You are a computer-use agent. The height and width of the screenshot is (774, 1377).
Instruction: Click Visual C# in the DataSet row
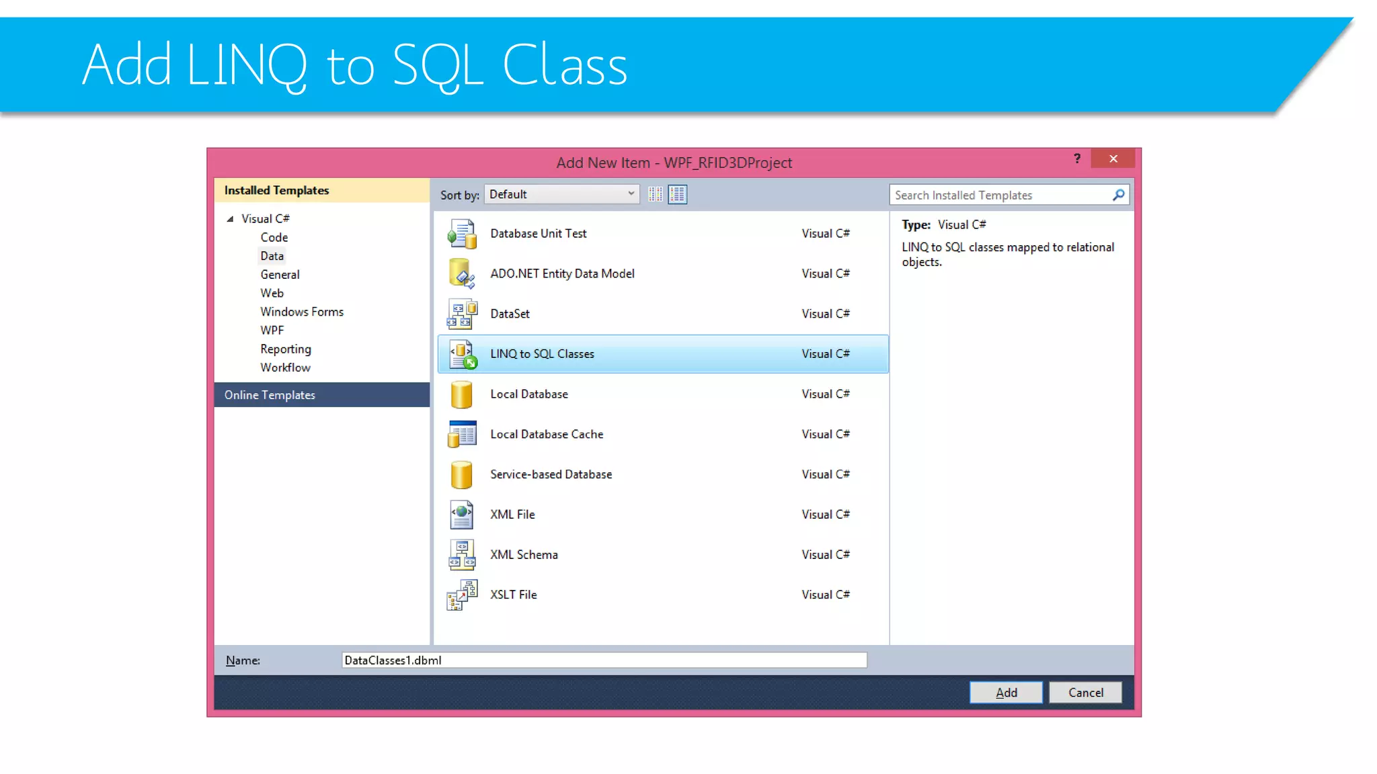pyautogui.click(x=826, y=314)
